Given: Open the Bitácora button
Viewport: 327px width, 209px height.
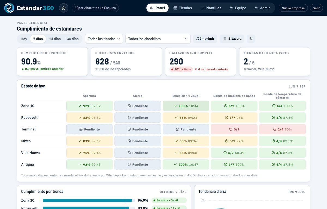Looking at the screenshot, I should point(232,39).
